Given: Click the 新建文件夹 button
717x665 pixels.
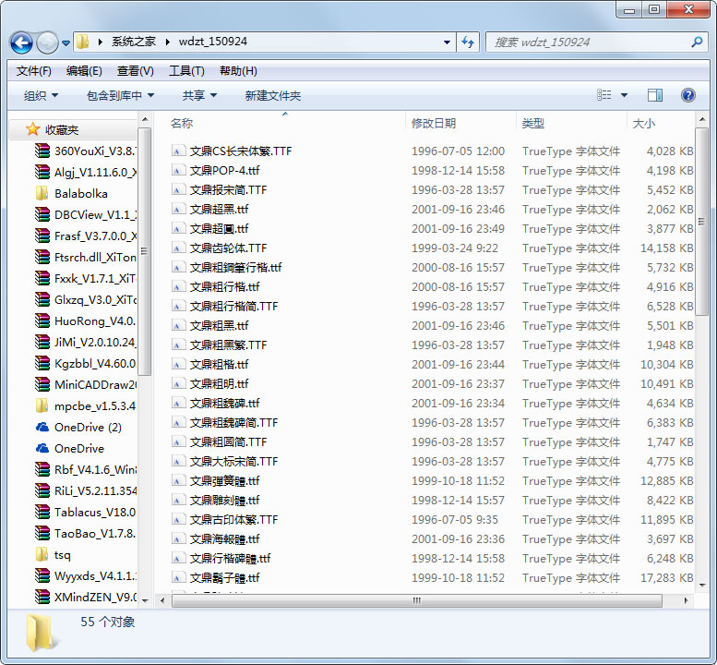Looking at the screenshot, I should tap(272, 96).
